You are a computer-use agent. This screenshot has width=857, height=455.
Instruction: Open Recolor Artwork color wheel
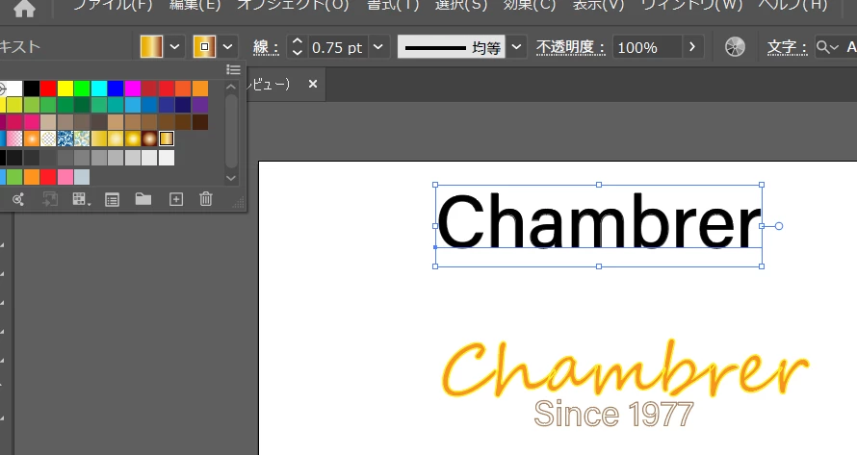[735, 47]
